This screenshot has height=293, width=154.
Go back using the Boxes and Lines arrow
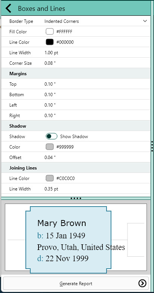[8, 9]
